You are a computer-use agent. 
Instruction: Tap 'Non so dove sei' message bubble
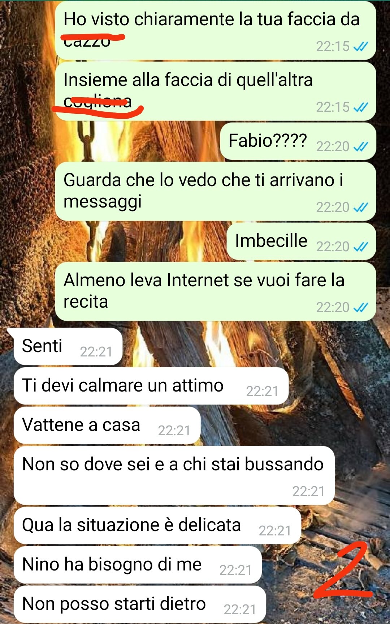tap(174, 475)
